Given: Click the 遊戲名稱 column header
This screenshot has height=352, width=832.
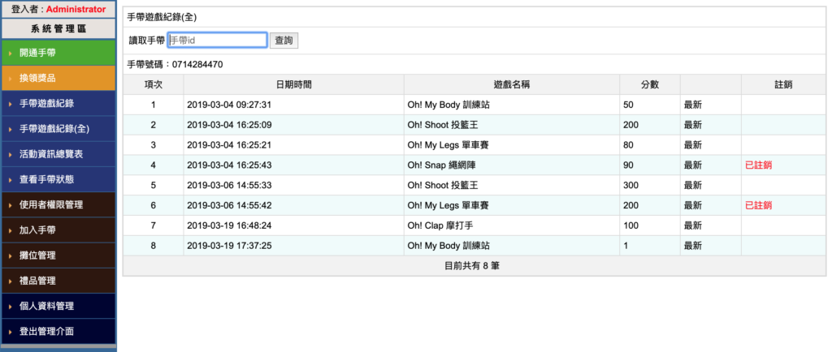Looking at the screenshot, I should (x=512, y=84).
